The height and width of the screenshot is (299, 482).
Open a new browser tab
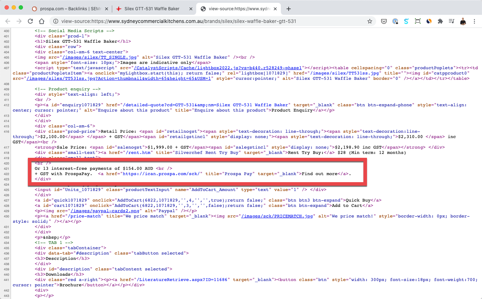click(x=288, y=8)
